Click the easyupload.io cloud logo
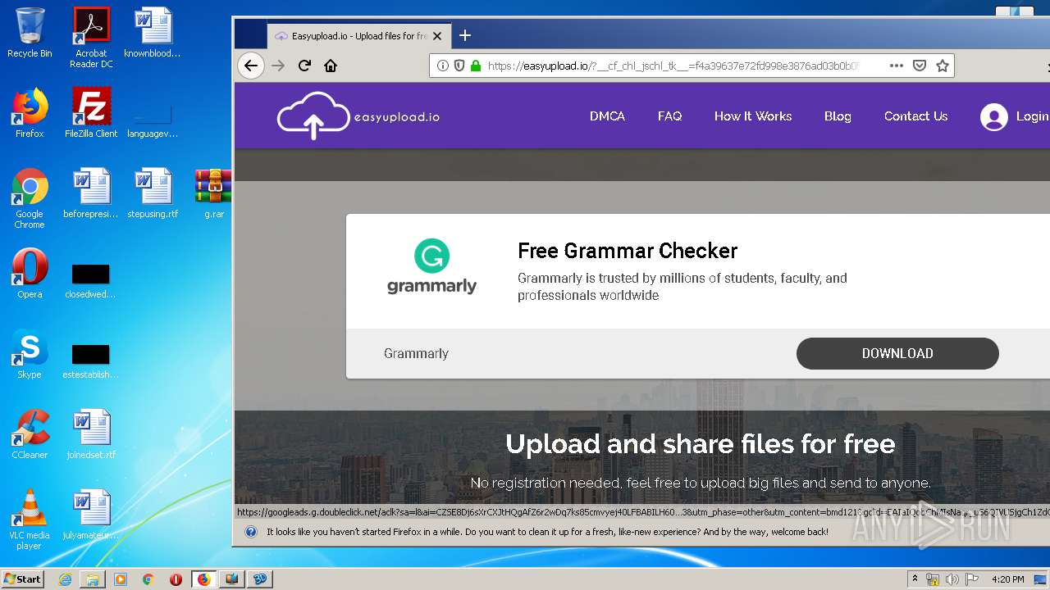The image size is (1050, 590). tap(358, 116)
